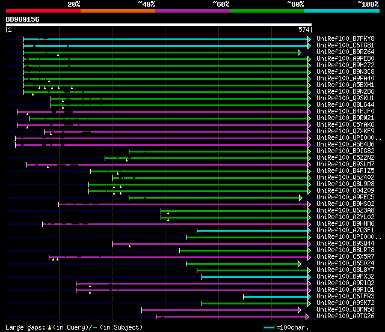This screenshot has width=385, height=332.
Task: Click the cyan arrowhead ending C6TFR3 alignment
Action: [309, 297]
